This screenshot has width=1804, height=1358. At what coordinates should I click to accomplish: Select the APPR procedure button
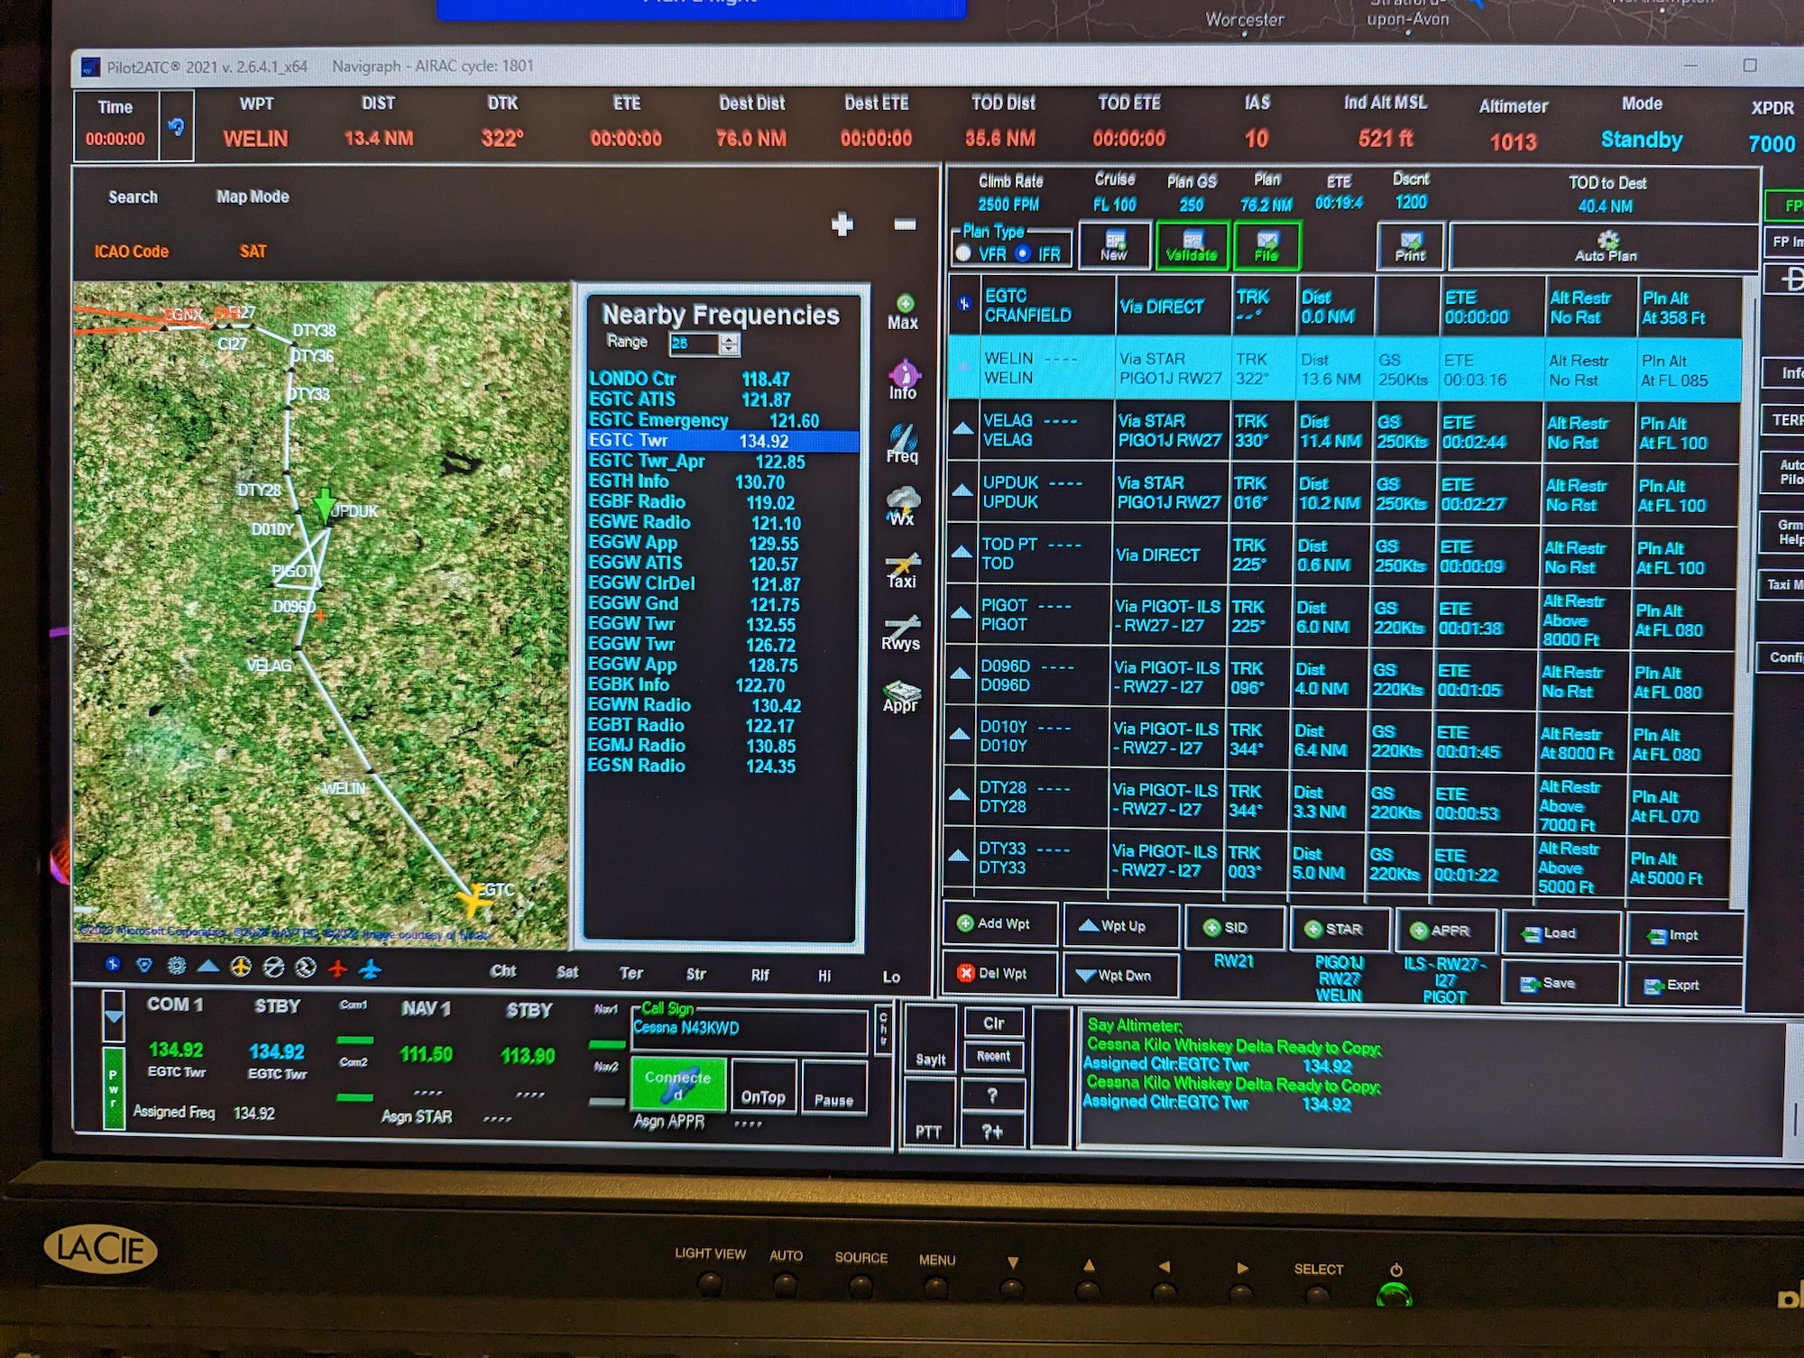tap(1446, 931)
